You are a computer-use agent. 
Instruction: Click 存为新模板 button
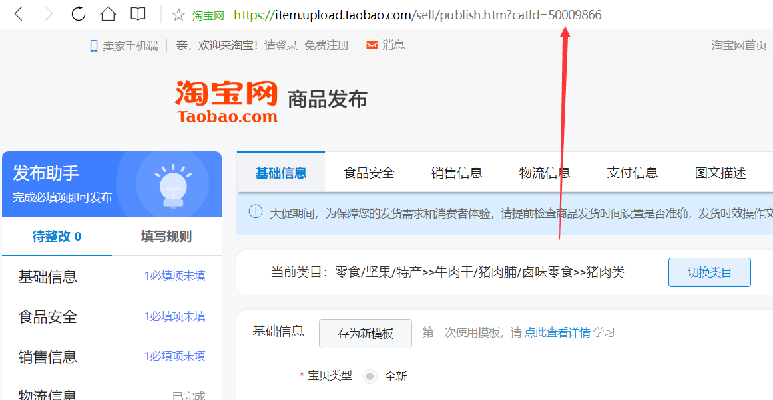(366, 333)
